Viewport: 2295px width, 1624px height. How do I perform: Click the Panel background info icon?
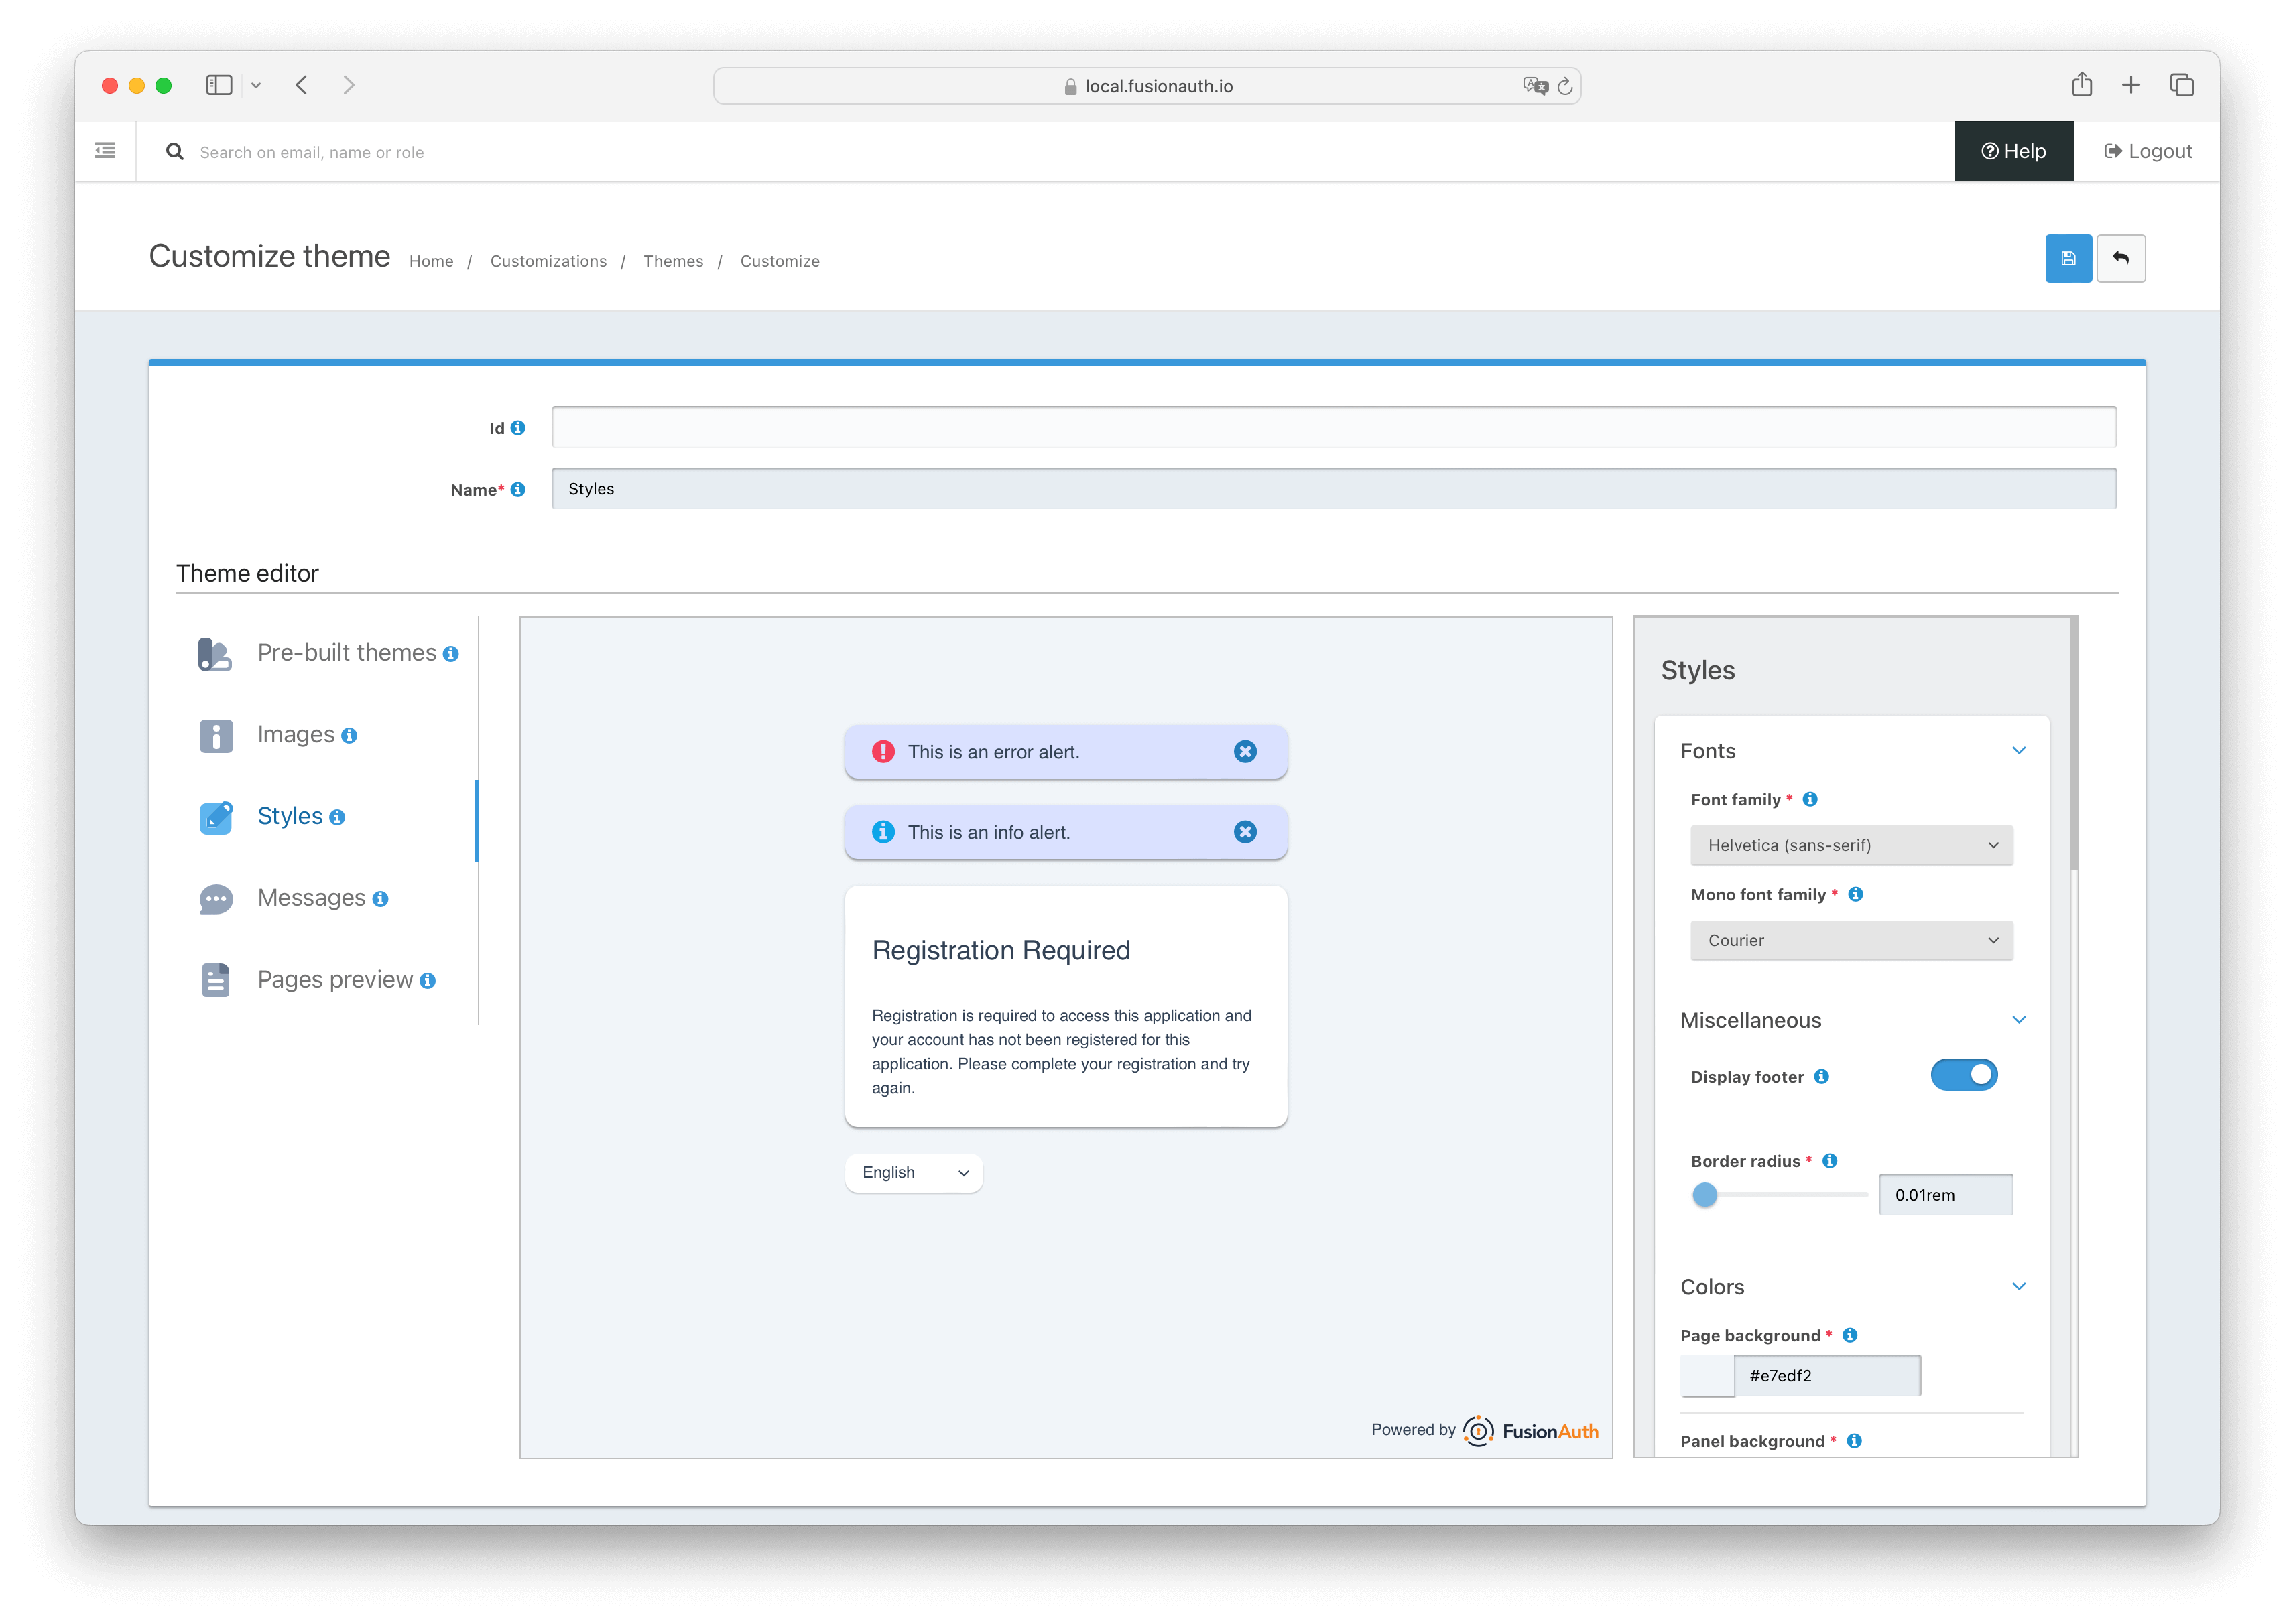click(1854, 1440)
